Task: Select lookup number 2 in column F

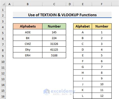Action: 102,38
